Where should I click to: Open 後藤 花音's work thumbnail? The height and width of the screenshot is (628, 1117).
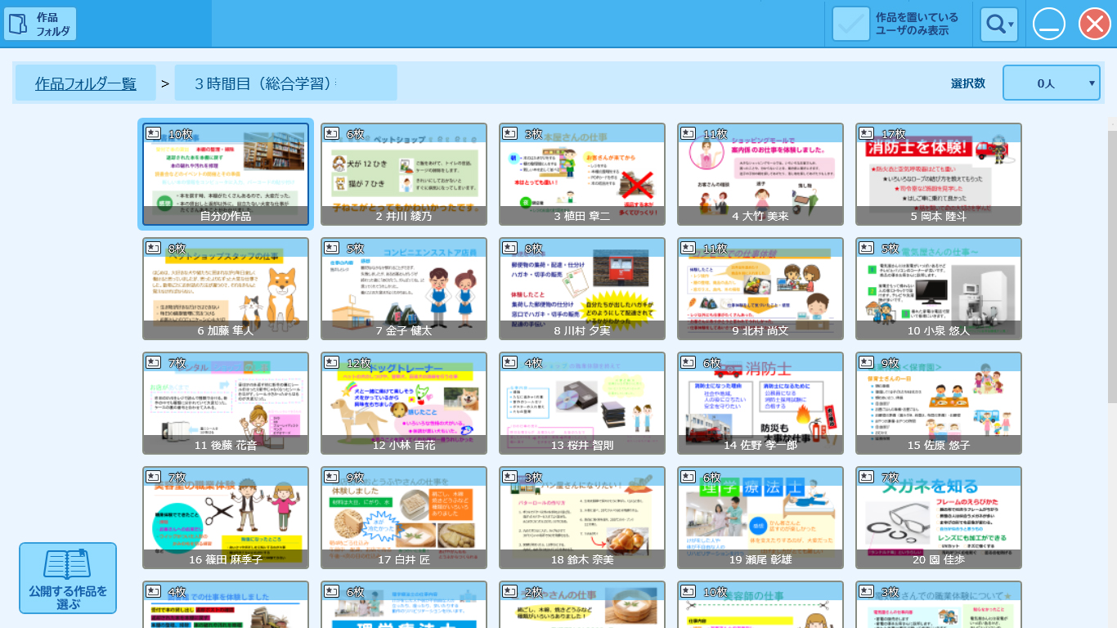tap(226, 403)
